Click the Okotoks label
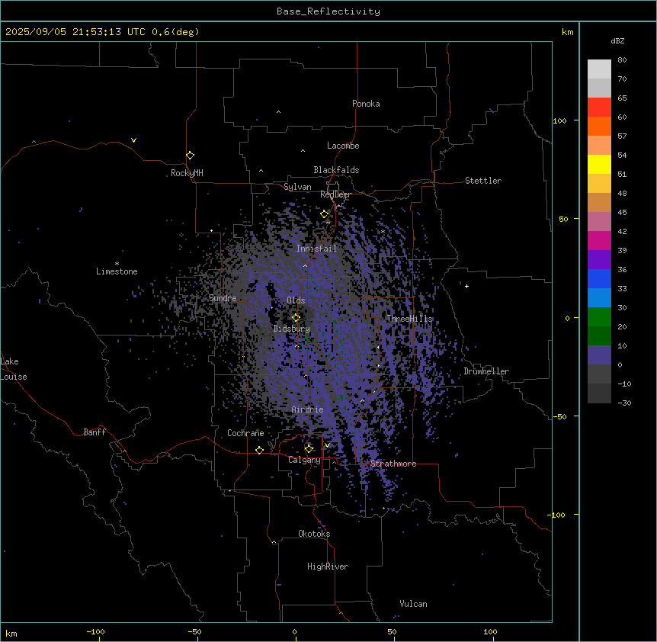Viewport: 657px width, 642px height. (x=314, y=534)
